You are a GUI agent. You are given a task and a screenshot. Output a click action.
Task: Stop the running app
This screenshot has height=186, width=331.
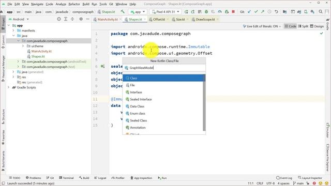233,12
